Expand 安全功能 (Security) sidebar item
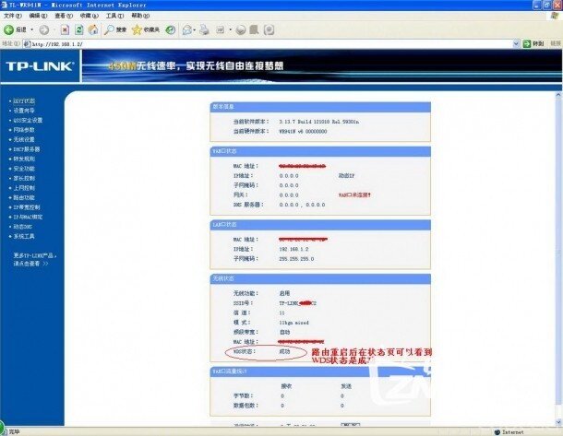The height and width of the screenshot is (436, 563). coord(24,169)
